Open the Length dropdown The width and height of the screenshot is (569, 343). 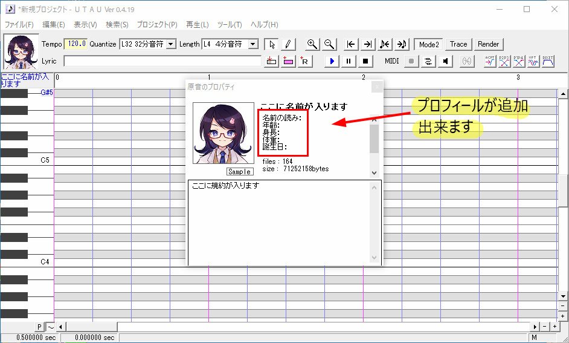[x=253, y=44]
